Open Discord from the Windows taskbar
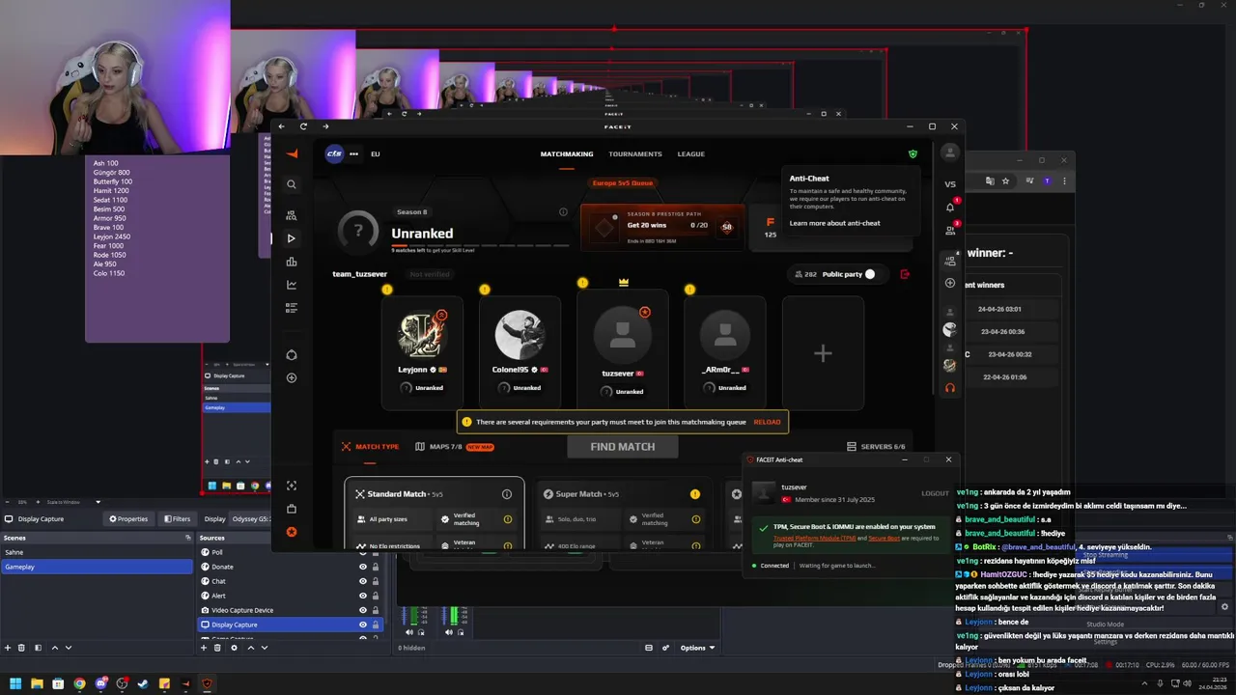 pos(100,683)
